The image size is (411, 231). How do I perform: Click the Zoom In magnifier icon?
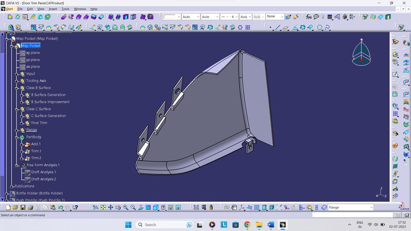(125, 207)
